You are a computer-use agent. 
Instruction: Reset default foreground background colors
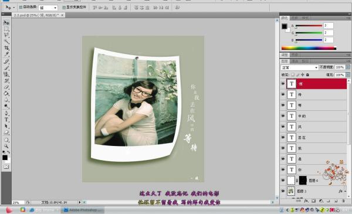click(x=4, y=152)
